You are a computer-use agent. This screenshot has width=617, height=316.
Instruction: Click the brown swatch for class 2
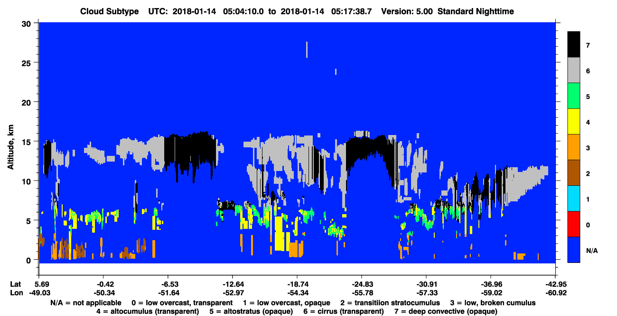click(574, 173)
